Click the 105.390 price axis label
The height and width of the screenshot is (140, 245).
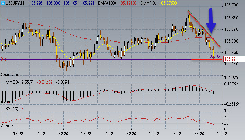click(x=231, y=41)
